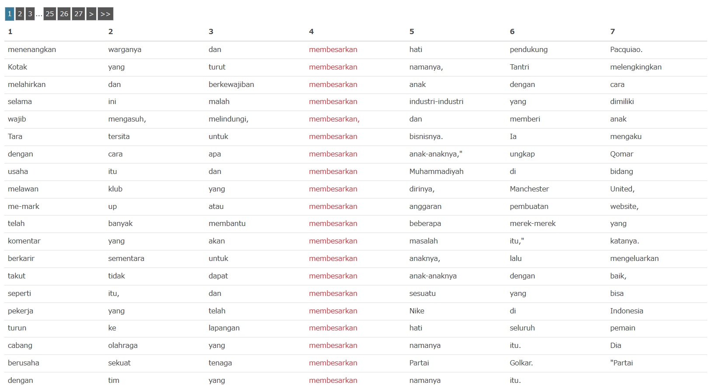Image resolution: width=708 pixels, height=389 pixels.
Task: Click the 'Indonesia' cell in last column
Action: pos(627,311)
